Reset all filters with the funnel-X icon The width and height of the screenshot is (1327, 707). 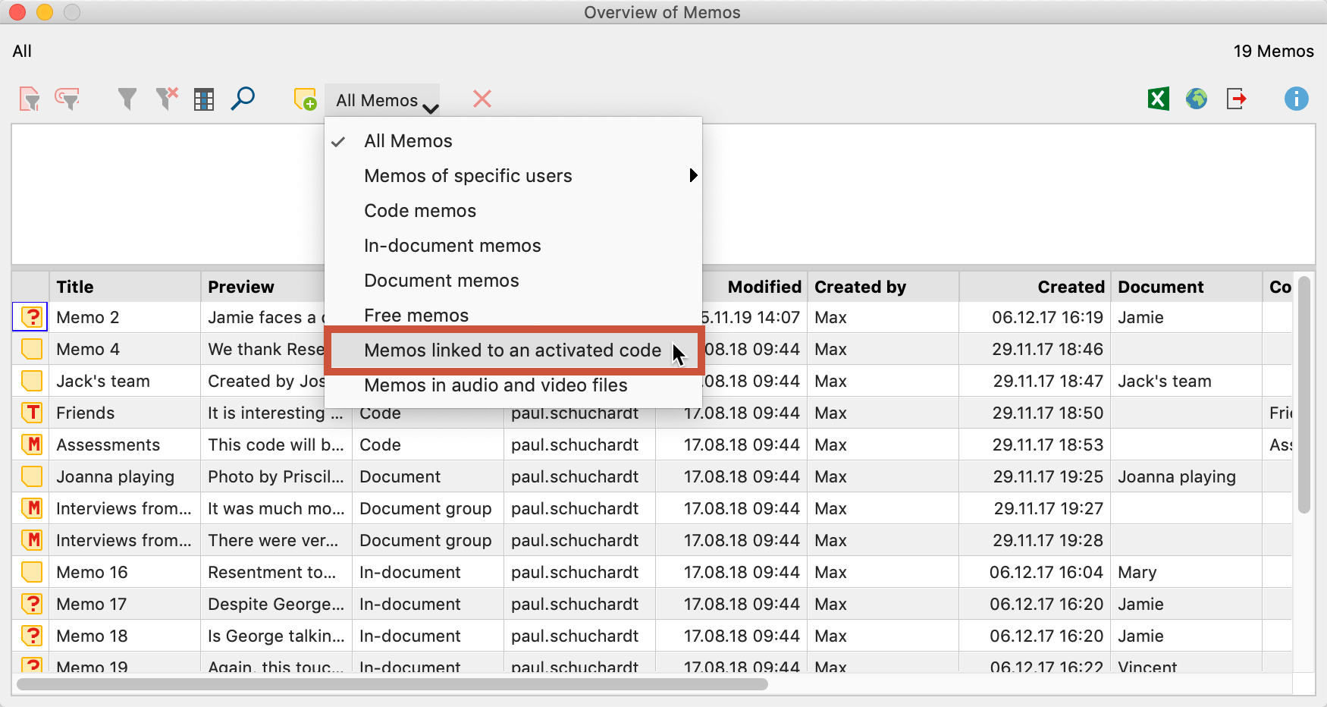(167, 99)
